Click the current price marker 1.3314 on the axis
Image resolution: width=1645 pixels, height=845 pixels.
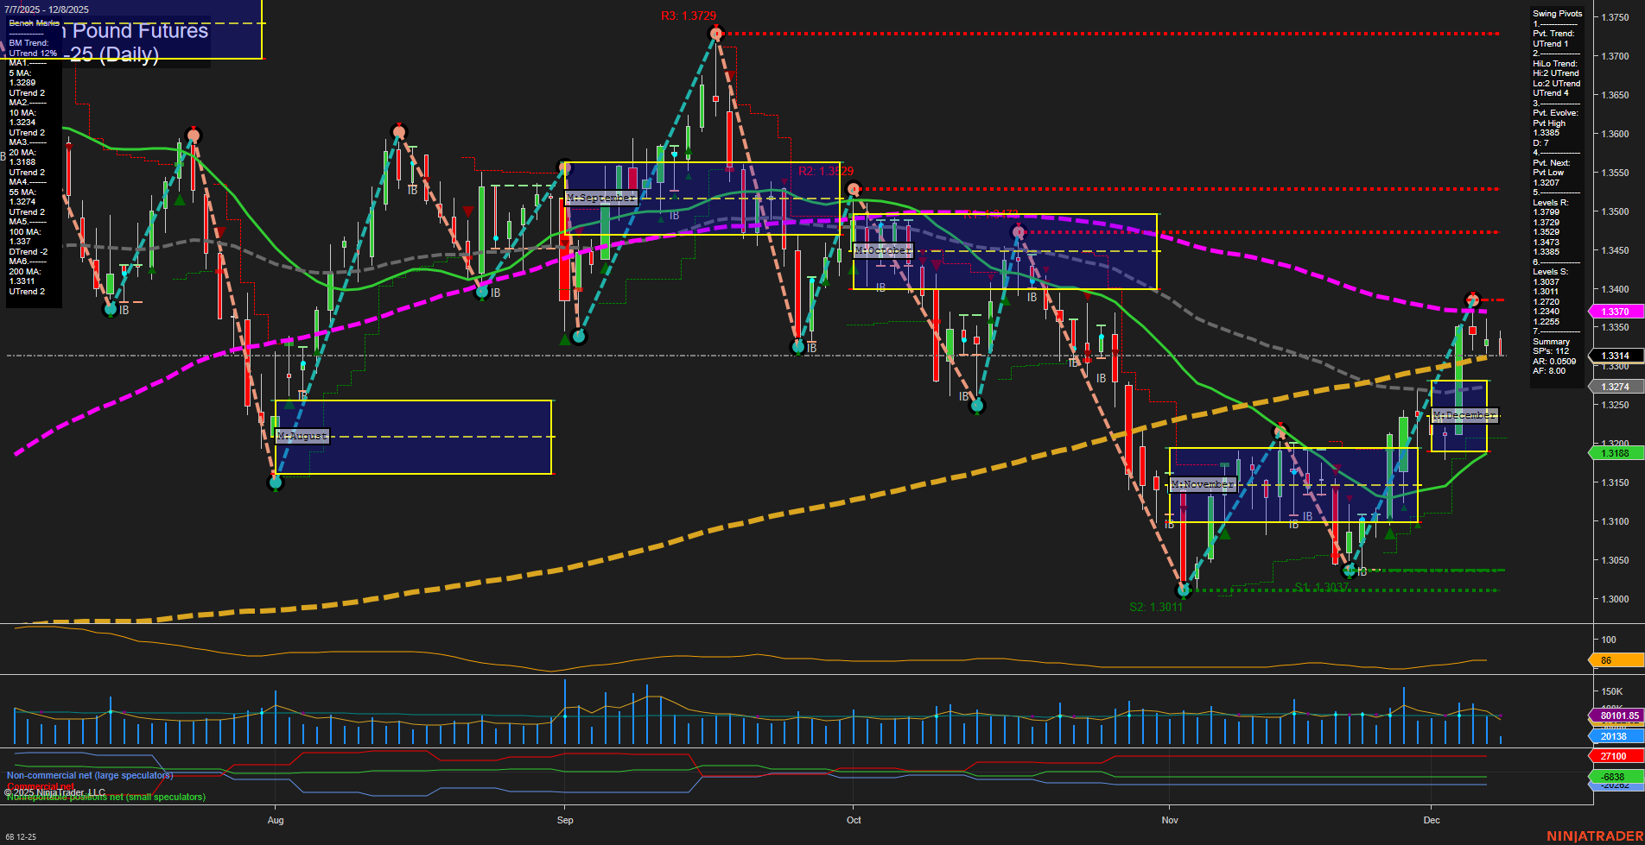pos(1614,356)
